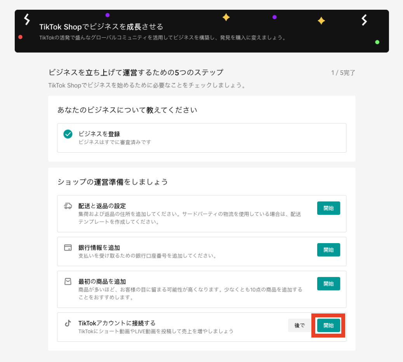Click the TikTok logo icon next to TikTokアカウントに接続する
Viewport: 403px width, 362px height.
coord(68,323)
